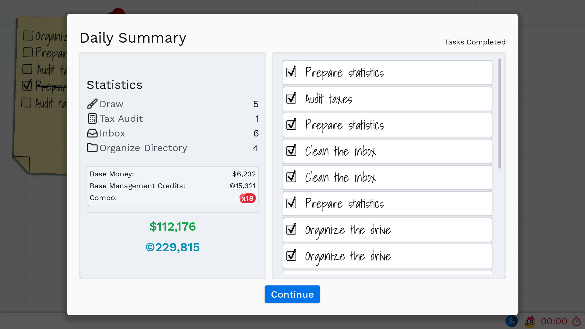Click the $112,176 total money value

(172, 227)
